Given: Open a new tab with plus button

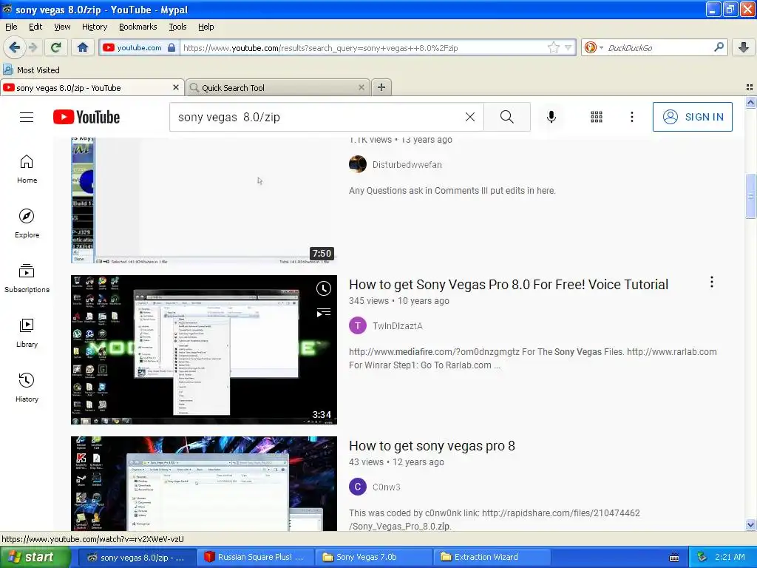Looking at the screenshot, I should [381, 87].
